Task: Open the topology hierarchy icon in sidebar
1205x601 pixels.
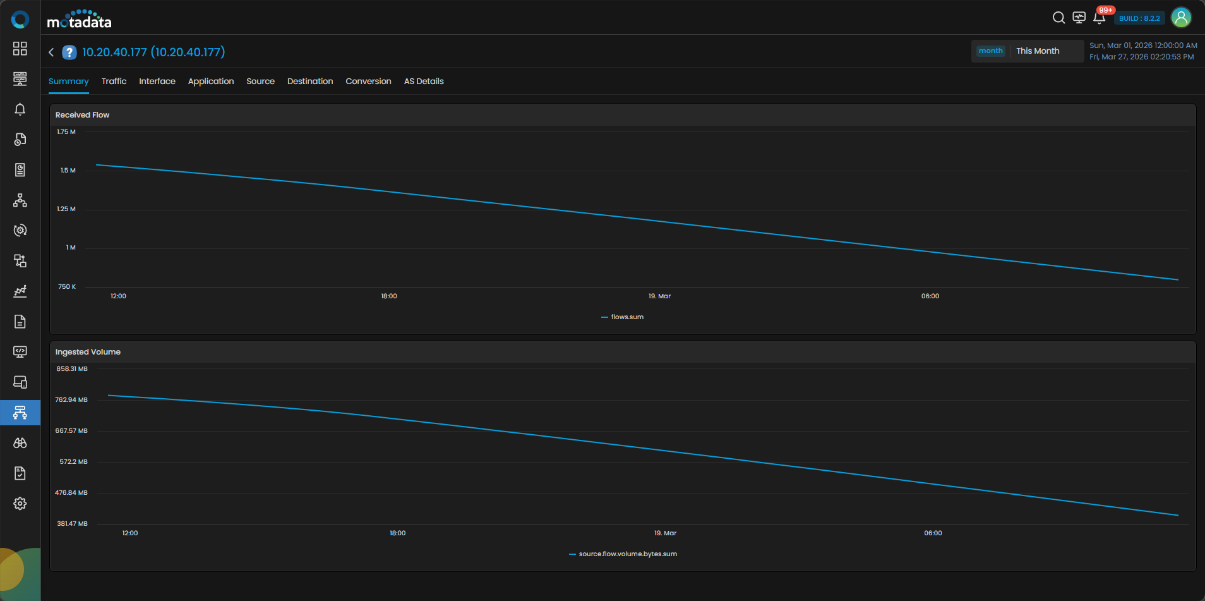Action: (x=20, y=200)
